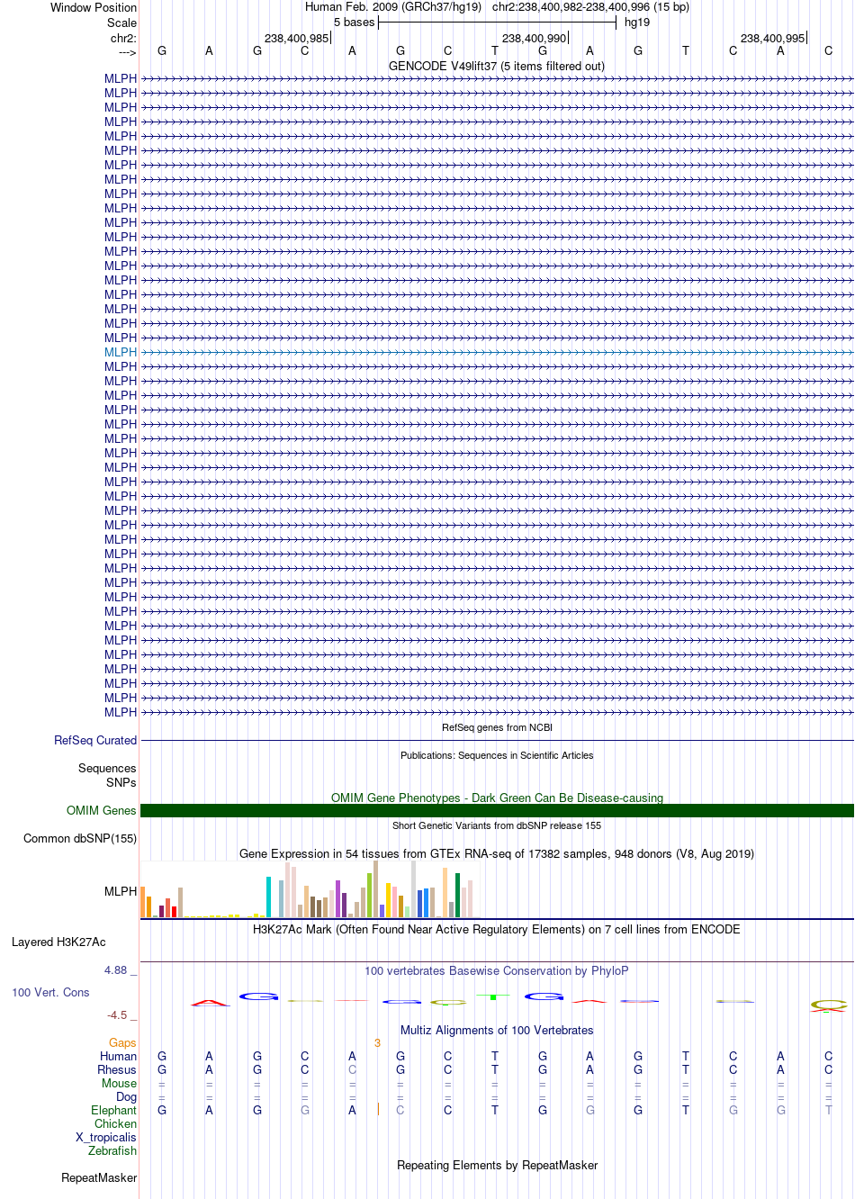This screenshot has width=855, height=1199.
Task: Click the chr2:238,400,982-238,400,996 (15 bp) coordinates text
Action: coord(590,7)
